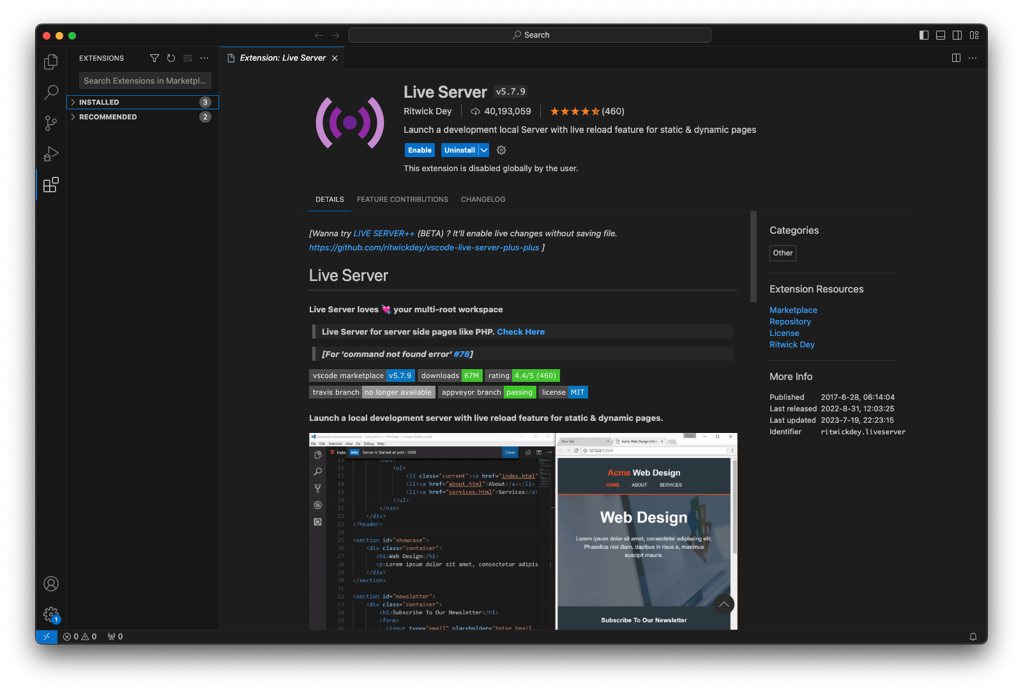This screenshot has height=691, width=1023.
Task: Open the Uninstall dropdown arrow
Action: pos(484,150)
